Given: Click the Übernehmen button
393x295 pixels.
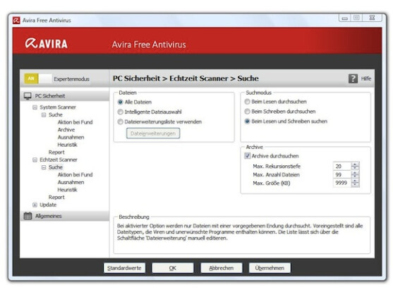Looking at the screenshot, I should click(x=270, y=268).
